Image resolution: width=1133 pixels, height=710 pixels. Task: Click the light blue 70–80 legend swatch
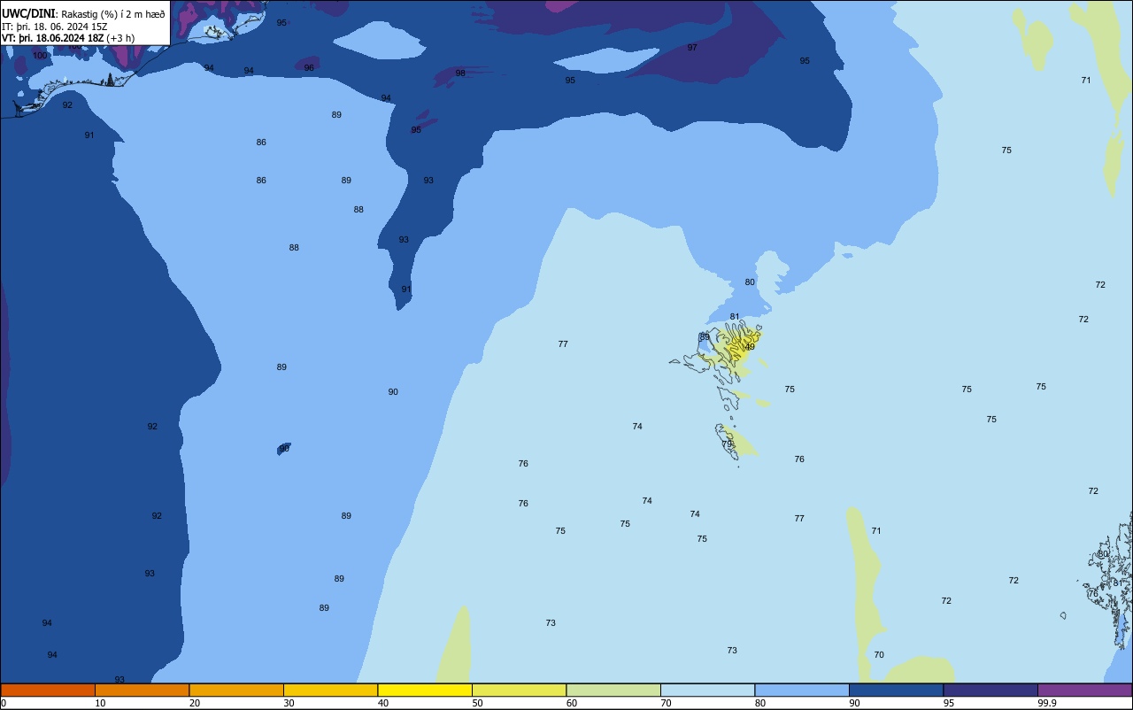[x=707, y=690]
